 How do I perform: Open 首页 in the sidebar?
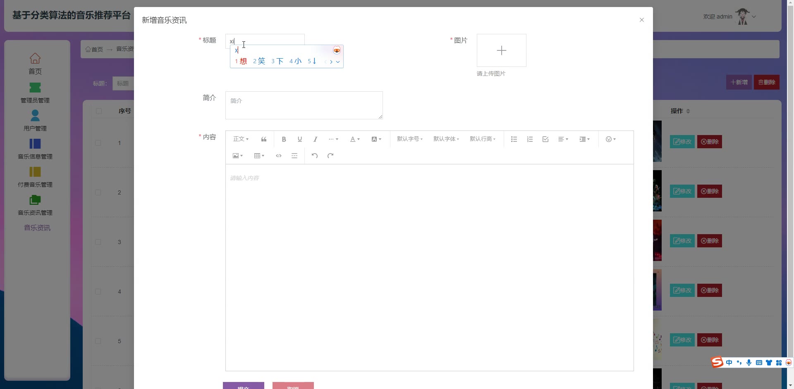click(35, 64)
